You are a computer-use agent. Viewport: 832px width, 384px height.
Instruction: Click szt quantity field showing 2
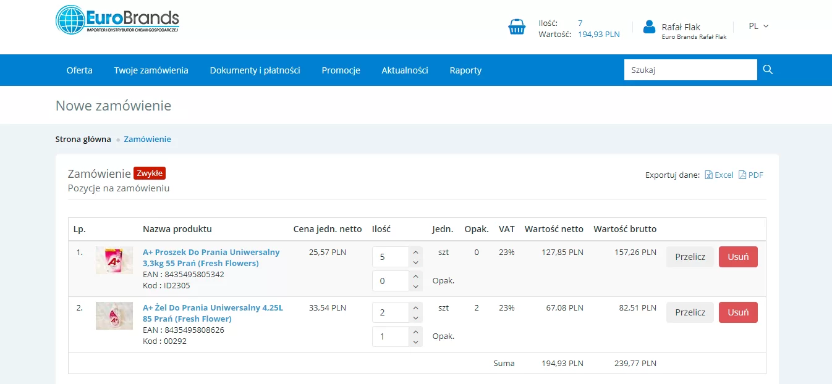(391, 312)
